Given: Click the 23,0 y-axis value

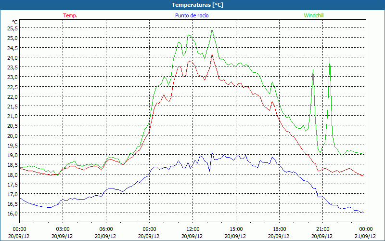Looking at the screenshot, I should [13, 77].
